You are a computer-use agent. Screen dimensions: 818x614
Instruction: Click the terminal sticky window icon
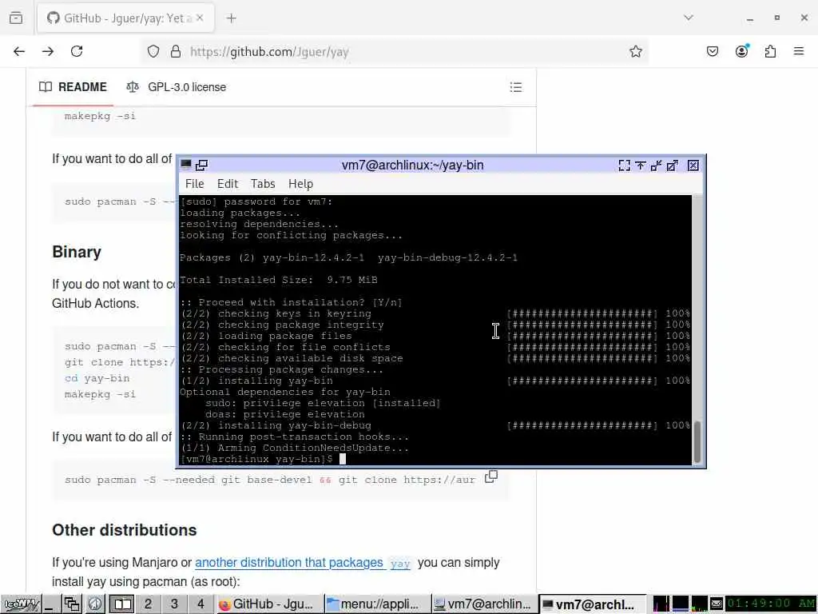[201, 165]
